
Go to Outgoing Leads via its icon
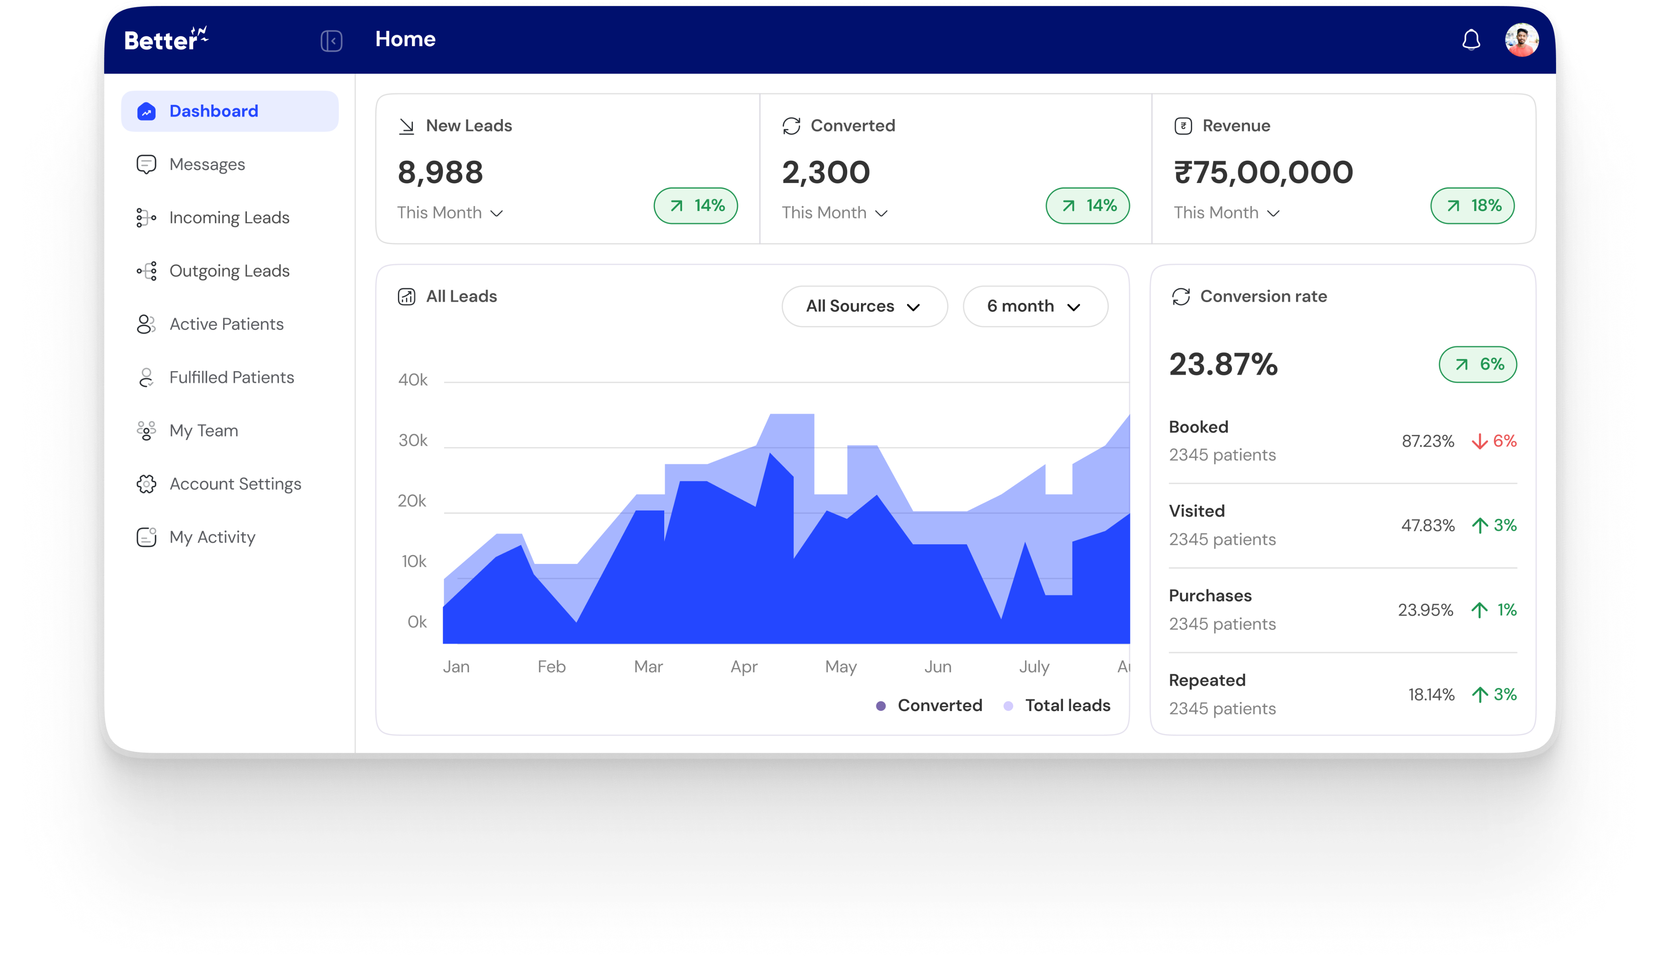point(146,271)
